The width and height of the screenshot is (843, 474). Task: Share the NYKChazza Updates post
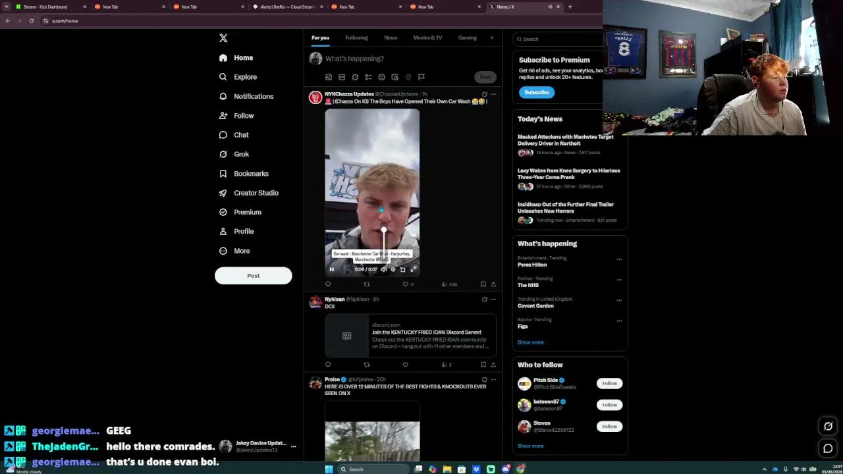(493, 284)
